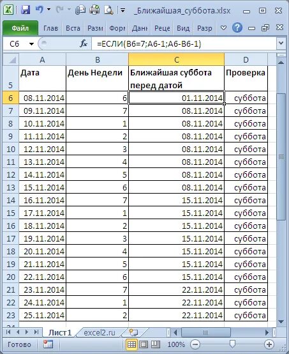The image size is (289, 354).
Task: Select the excel2.ru sheet tab
Action: (x=99, y=332)
